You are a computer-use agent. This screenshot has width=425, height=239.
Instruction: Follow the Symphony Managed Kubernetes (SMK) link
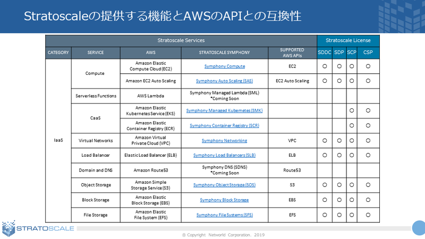[224, 110]
